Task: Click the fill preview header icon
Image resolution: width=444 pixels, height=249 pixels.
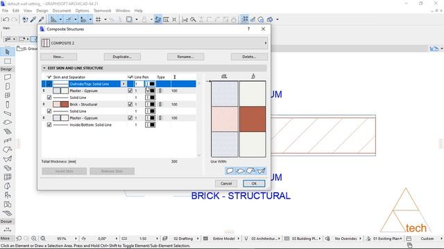Action: click(x=224, y=77)
